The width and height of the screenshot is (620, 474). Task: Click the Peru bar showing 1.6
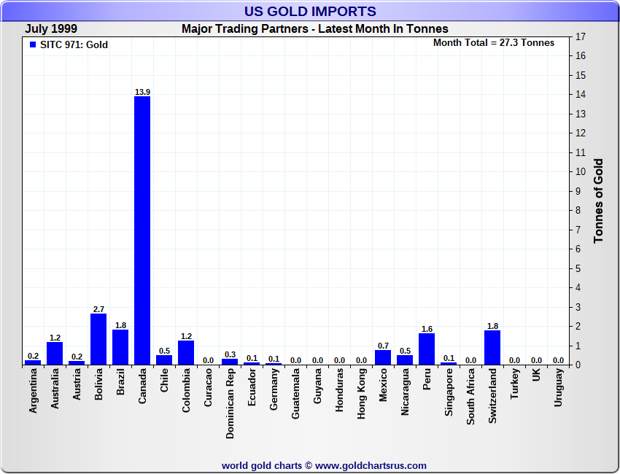pos(427,349)
